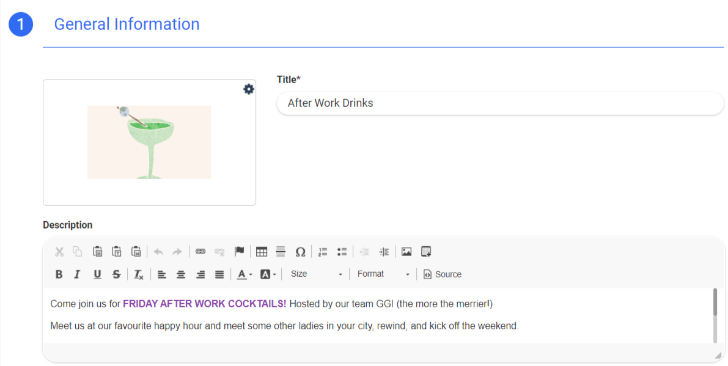Click the Source button

click(443, 274)
